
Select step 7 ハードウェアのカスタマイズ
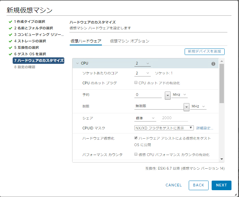[x=38, y=60]
